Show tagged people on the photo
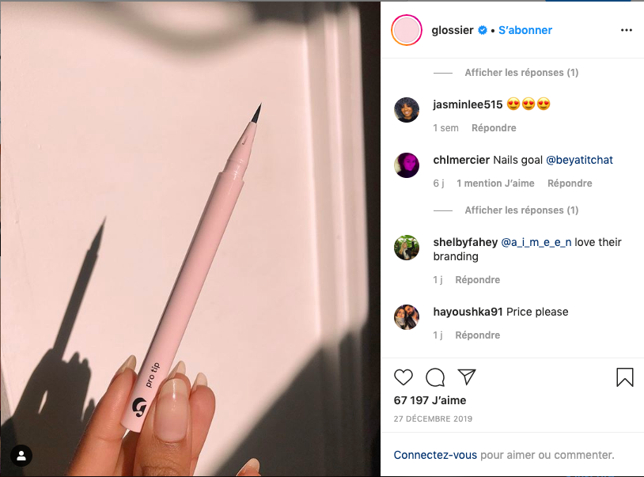This screenshot has width=644, height=477. pos(21,456)
